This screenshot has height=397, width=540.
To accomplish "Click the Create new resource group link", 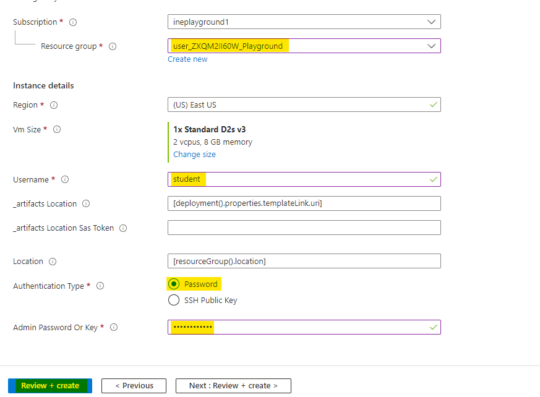I will coord(187,59).
